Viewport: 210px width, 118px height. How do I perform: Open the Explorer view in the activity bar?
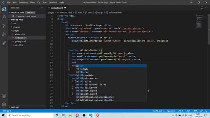click(4, 9)
